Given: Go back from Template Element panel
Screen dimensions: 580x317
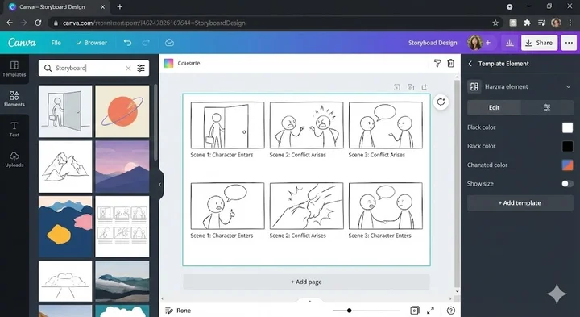Looking at the screenshot, I should pyautogui.click(x=470, y=64).
